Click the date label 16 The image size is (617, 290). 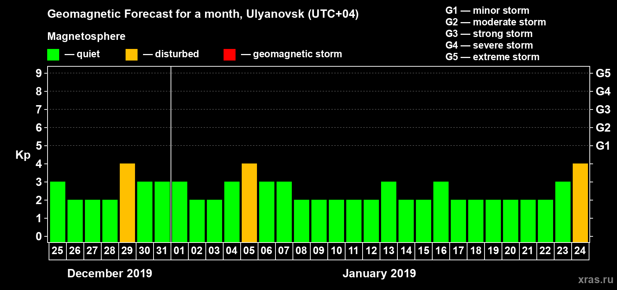point(441,250)
